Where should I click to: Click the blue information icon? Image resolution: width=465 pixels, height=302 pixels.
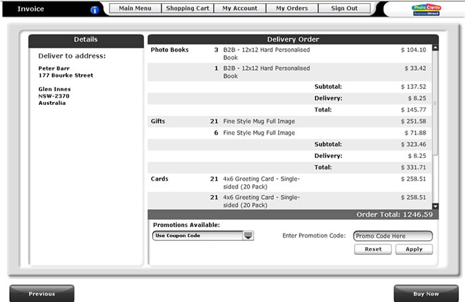pyautogui.click(x=94, y=10)
